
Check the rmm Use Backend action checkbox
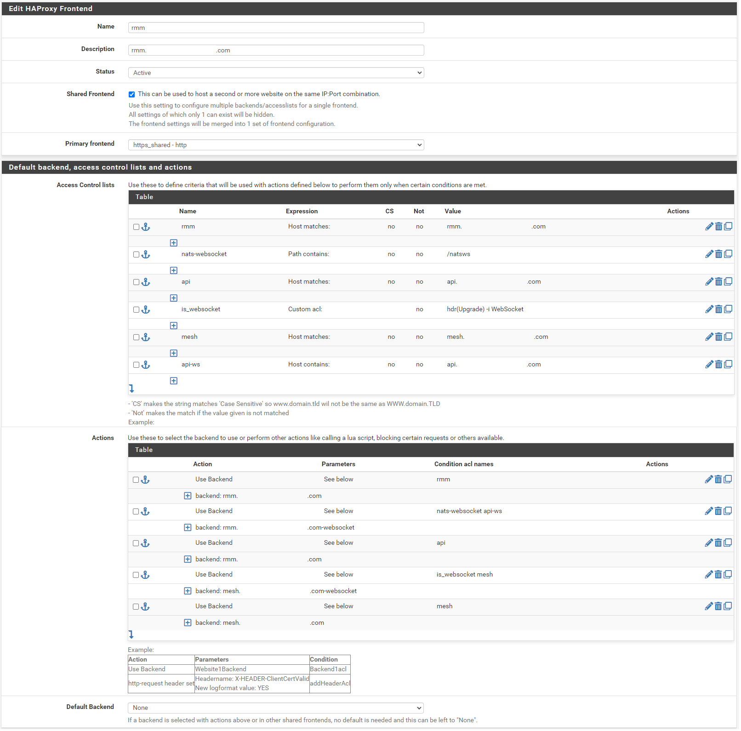(136, 480)
